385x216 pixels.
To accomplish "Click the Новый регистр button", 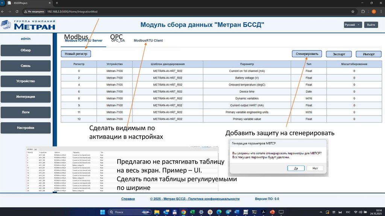I will [x=76, y=54].
